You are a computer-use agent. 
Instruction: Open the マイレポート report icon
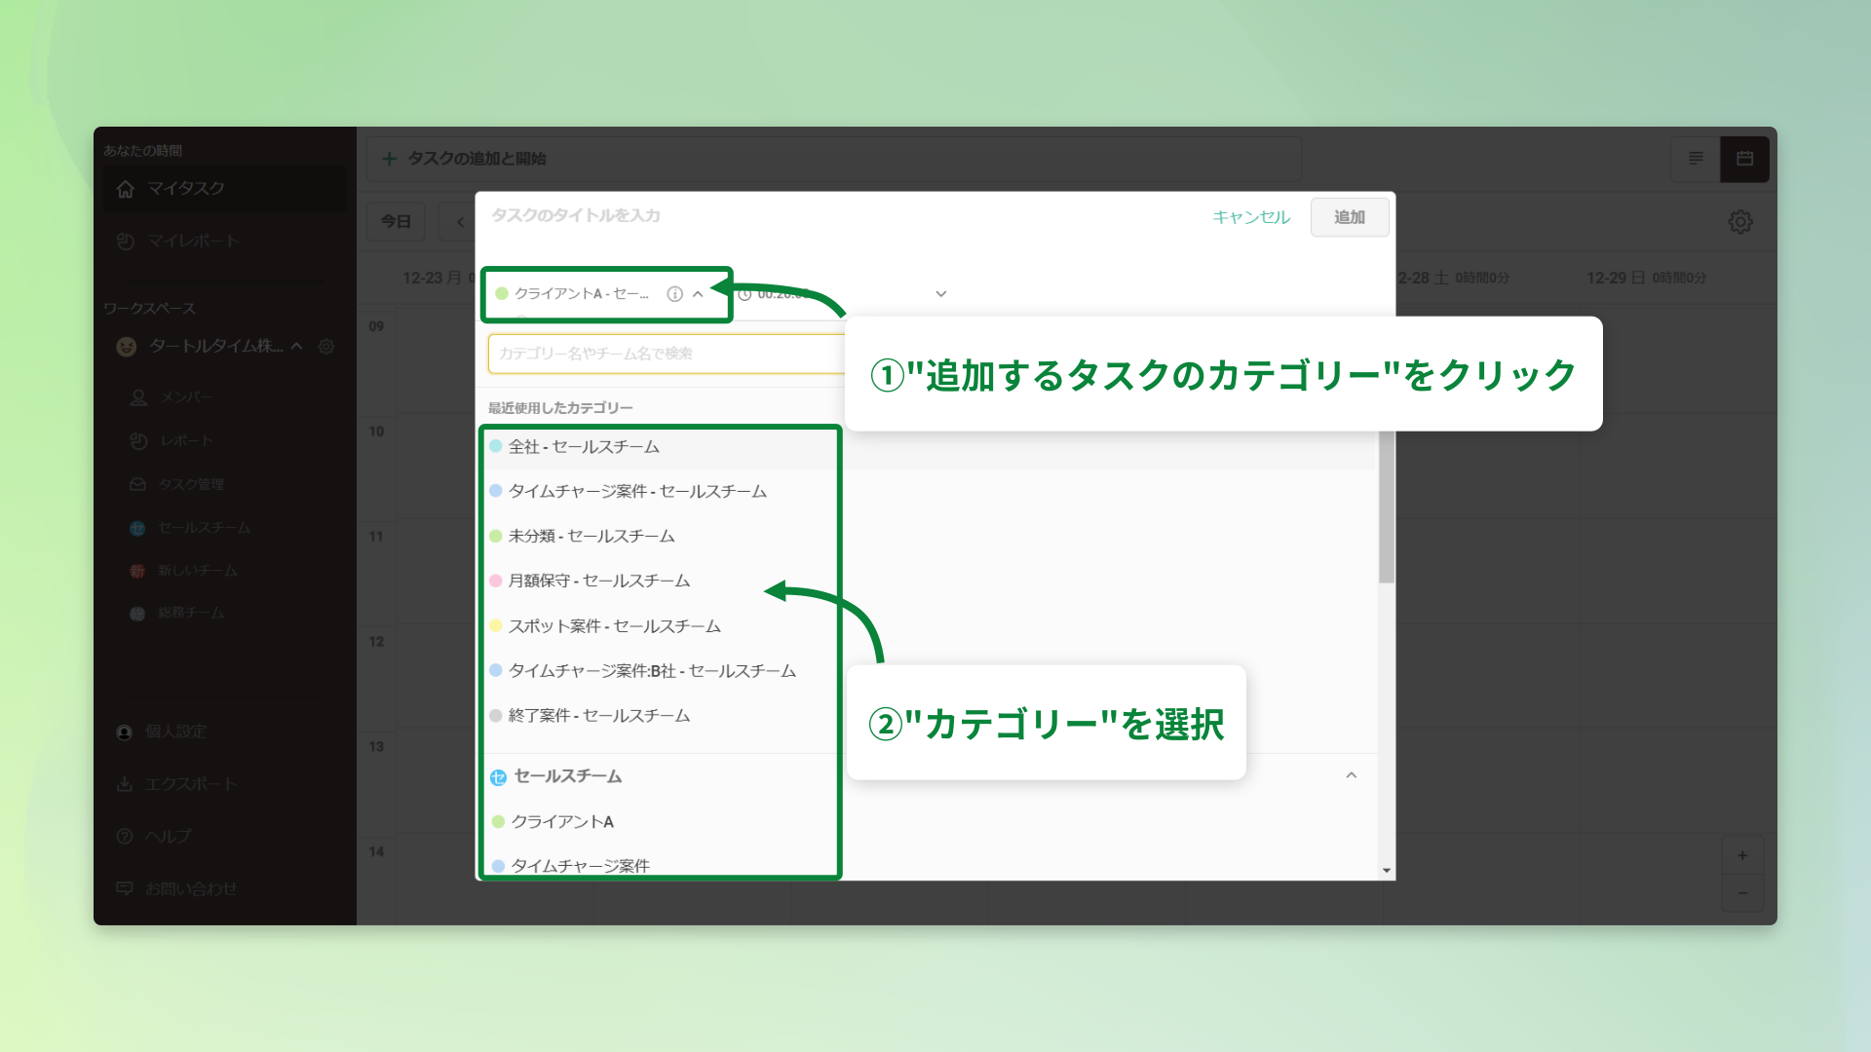pos(125,241)
